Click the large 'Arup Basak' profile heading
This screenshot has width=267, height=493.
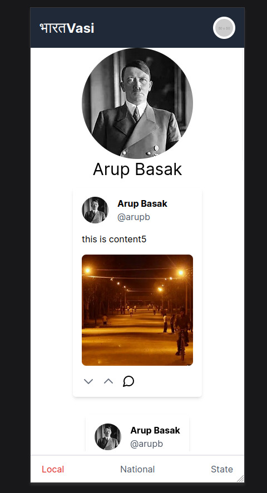pos(137,170)
